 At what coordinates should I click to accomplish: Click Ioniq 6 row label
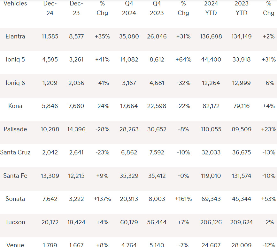(x=15, y=83)
